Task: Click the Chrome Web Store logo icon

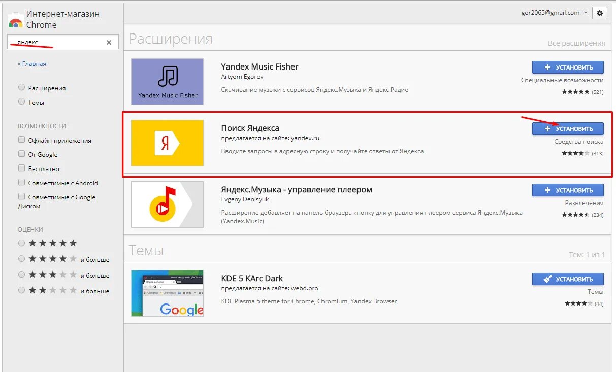Action: [15, 20]
